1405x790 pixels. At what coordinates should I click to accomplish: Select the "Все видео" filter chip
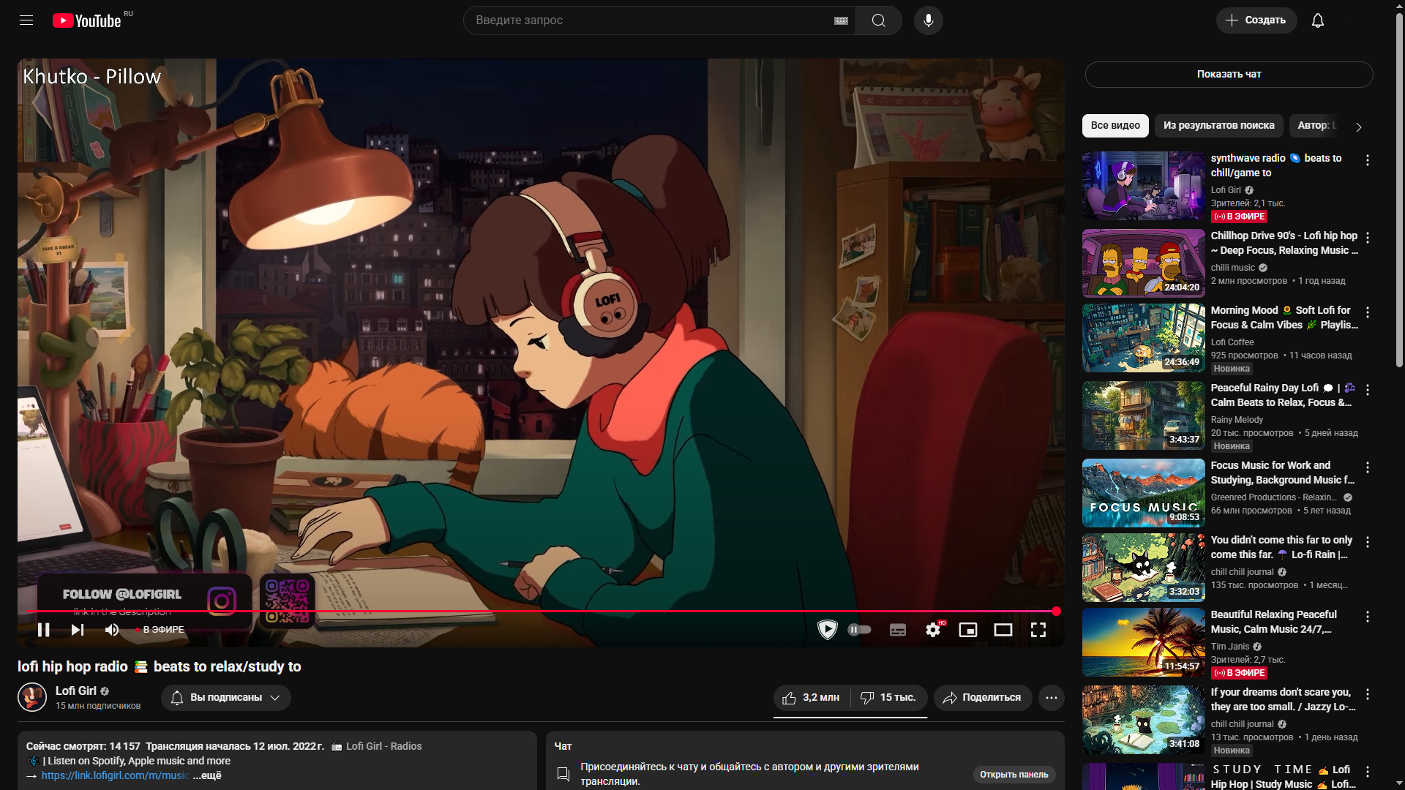point(1114,126)
